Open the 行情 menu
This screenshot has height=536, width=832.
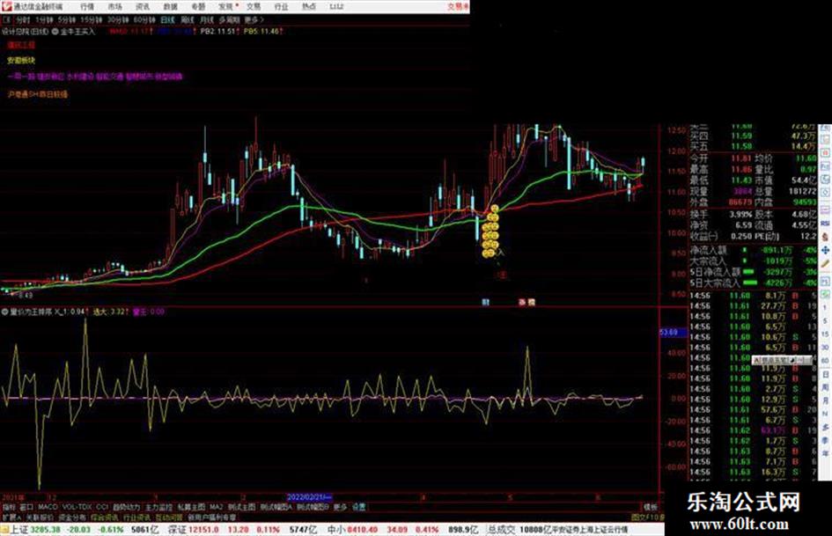click(x=87, y=6)
